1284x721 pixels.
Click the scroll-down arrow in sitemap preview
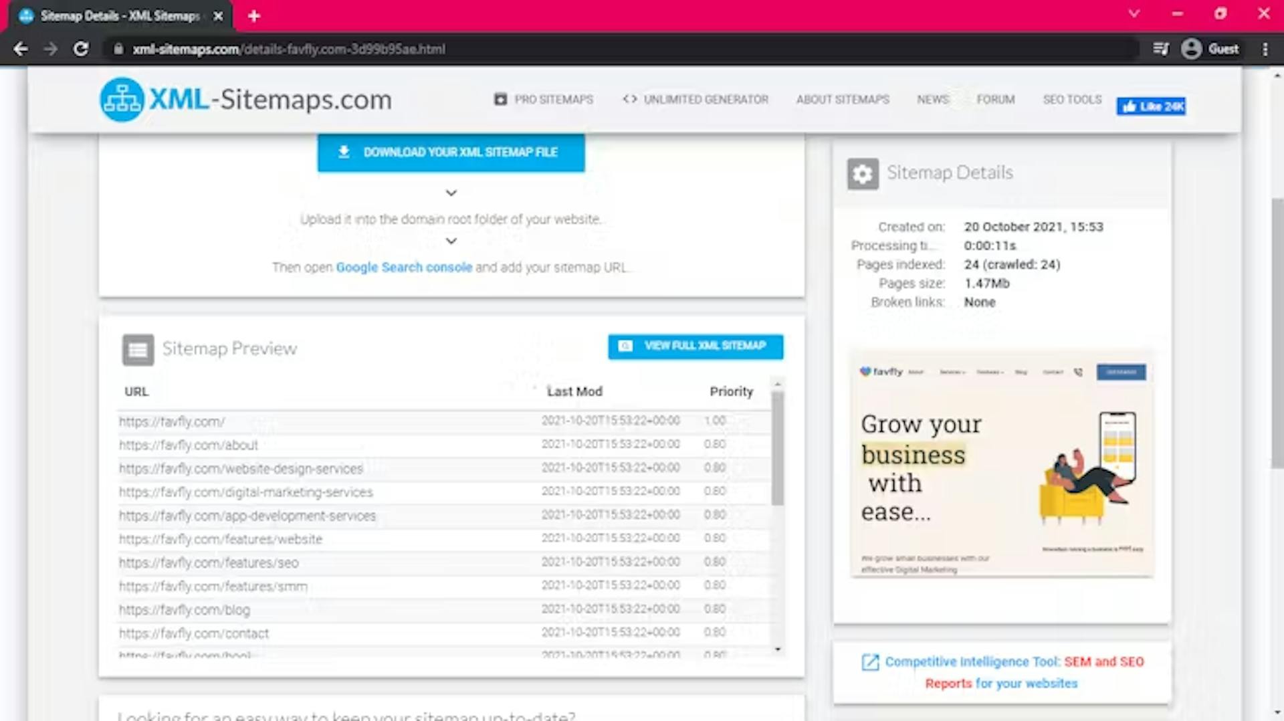tap(777, 649)
